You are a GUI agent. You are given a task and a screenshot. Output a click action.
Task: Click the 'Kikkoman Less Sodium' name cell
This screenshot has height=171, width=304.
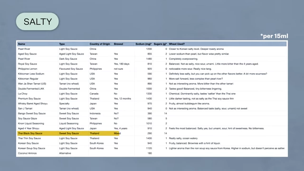point(31,74)
